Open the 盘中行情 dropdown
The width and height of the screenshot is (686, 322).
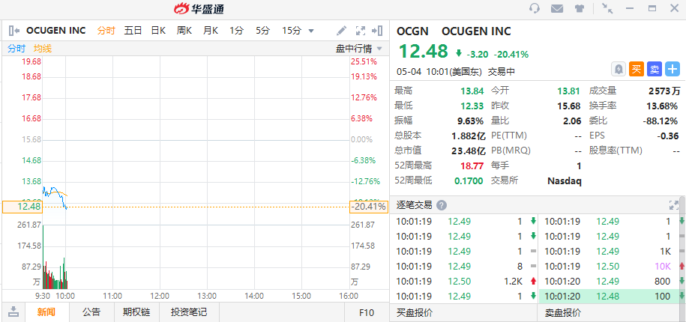click(x=359, y=48)
